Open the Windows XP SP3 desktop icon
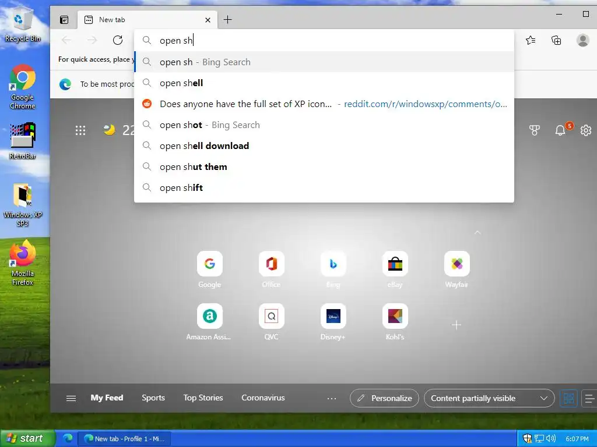597x447 pixels. [22, 205]
